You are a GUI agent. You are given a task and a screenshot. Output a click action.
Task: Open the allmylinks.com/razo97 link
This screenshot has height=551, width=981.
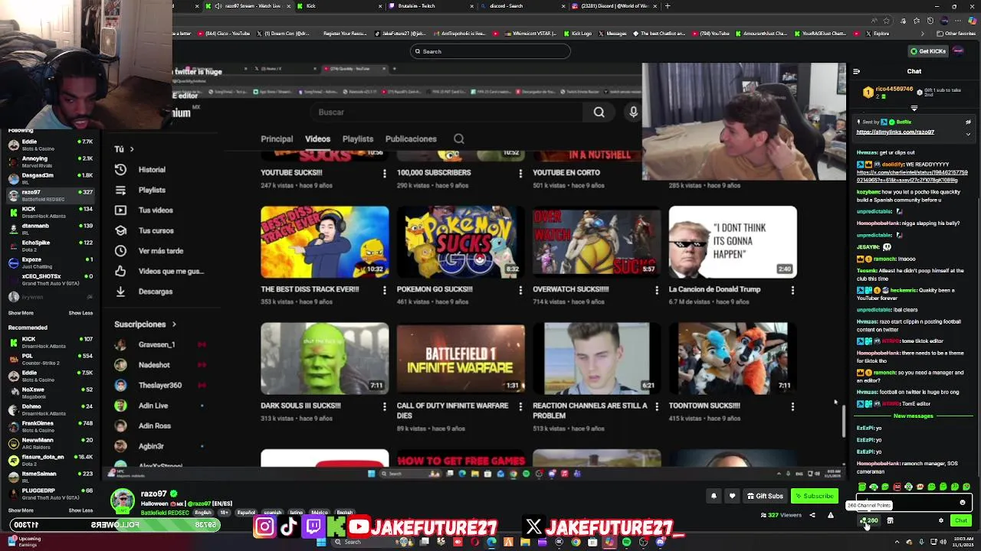(x=894, y=132)
